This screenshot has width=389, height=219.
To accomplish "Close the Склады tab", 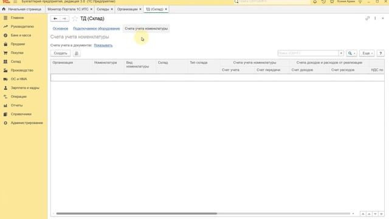I will (112, 9).
